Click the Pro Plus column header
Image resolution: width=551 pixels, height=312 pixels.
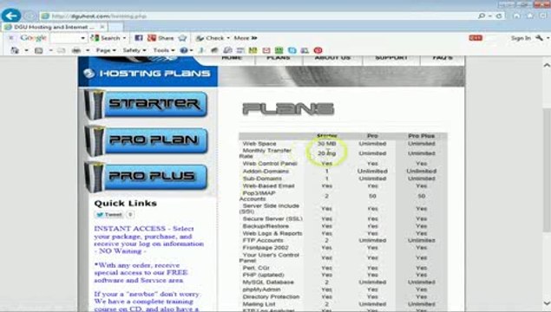[422, 136]
